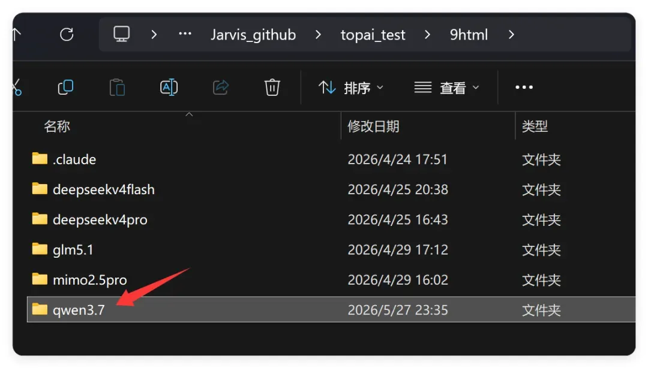Expand chevron after topai_test breadcrumb
This screenshot has height=368, width=648.
click(427, 34)
